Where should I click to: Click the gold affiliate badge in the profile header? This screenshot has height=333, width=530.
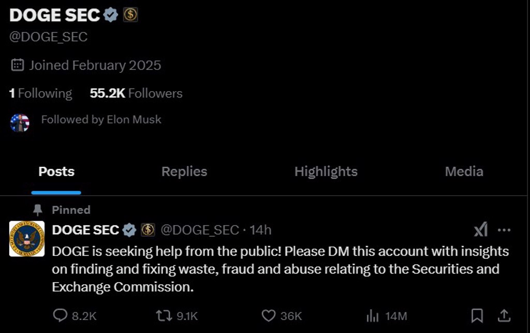(x=130, y=15)
